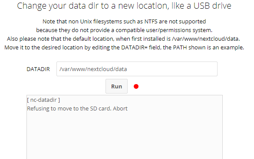Click the /var/www/nextcloud/data. path in the description
254x159 pixels.
click(x=206, y=39)
